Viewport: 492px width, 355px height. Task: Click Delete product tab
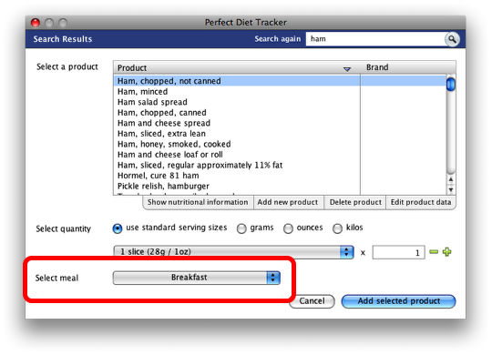pyautogui.click(x=355, y=202)
